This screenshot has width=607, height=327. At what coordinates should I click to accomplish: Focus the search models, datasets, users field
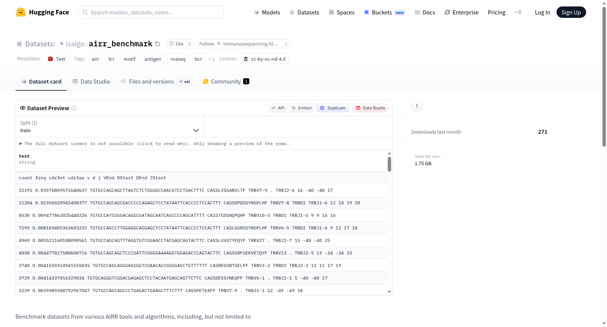point(151,12)
